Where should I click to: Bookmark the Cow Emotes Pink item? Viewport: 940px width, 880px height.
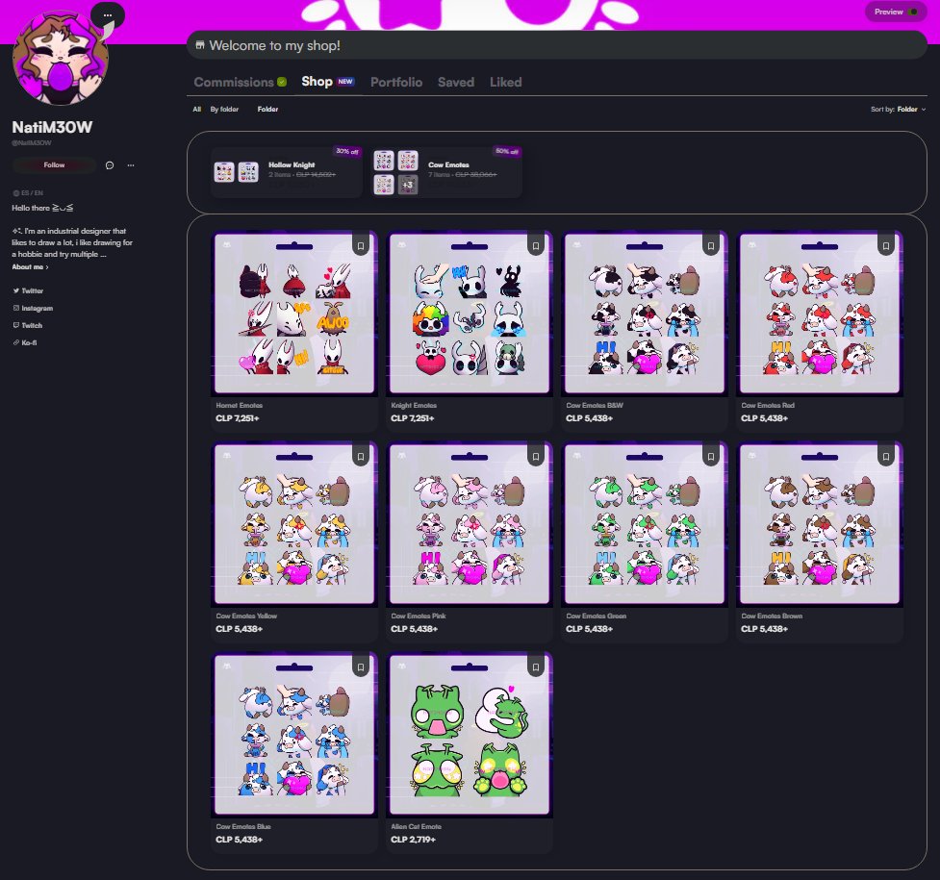536,457
